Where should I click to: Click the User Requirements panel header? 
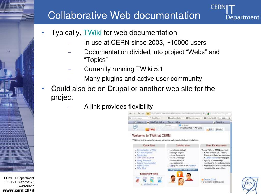[215, 145]
